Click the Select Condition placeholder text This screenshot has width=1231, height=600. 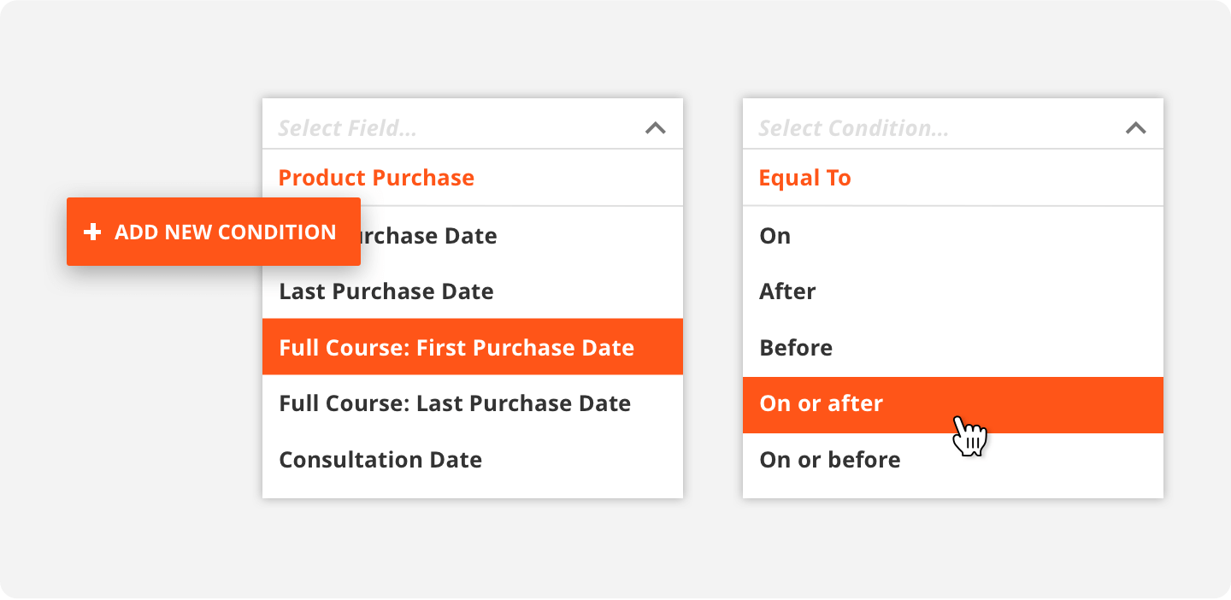point(853,126)
